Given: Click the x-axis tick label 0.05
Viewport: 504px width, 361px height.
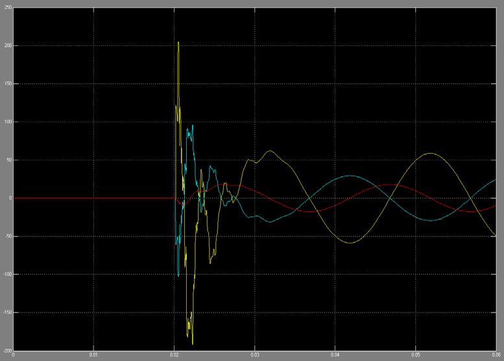Looking at the screenshot, I should [416, 355].
